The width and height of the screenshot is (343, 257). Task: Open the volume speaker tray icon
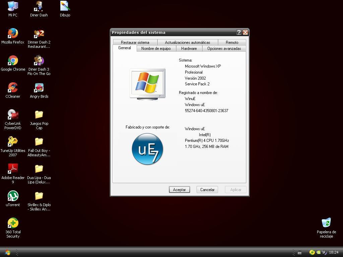point(324,252)
